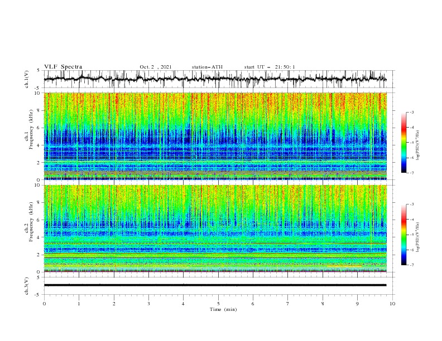The width and height of the screenshot is (442, 341).
Task: Click the "-7" tick on ch.2 colorbar
Action: point(412,265)
